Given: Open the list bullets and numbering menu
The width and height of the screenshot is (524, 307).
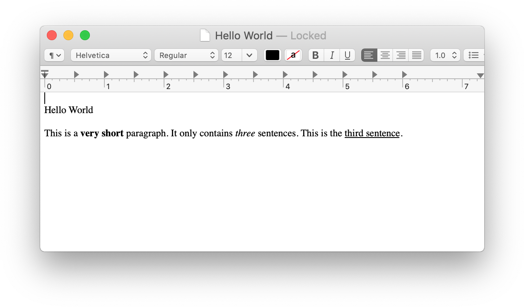Looking at the screenshot, I should pos(474,55).
